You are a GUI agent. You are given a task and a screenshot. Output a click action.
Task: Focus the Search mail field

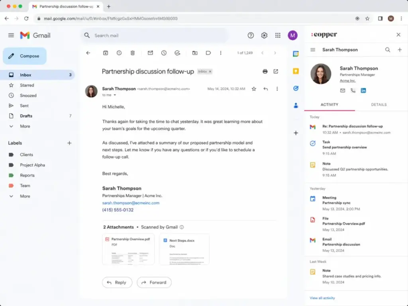(x=155, y=35)
